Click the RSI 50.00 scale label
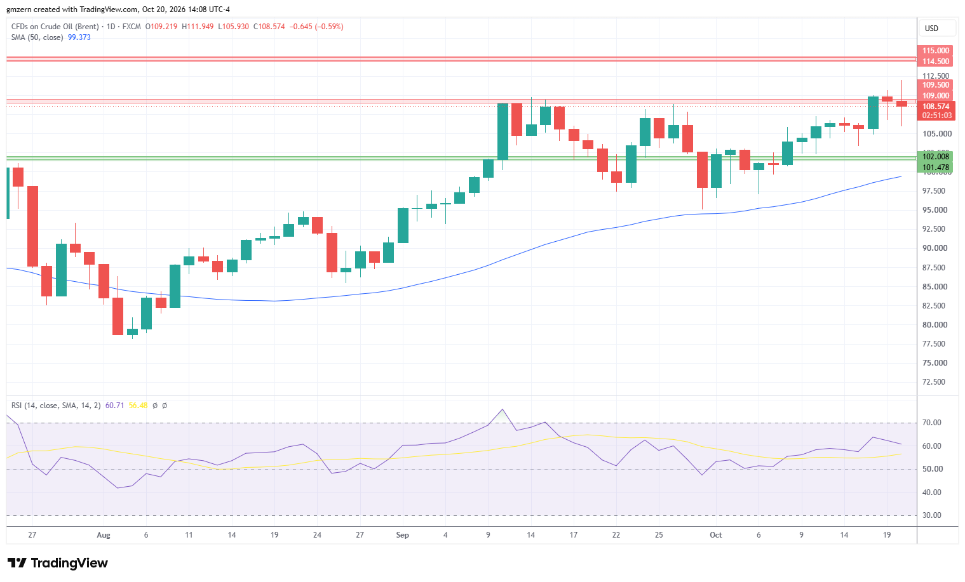This screenshot has width=965, height=582. 932,469
